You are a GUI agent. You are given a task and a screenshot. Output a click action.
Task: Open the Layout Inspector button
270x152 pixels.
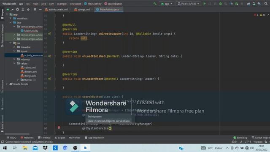tap(261, 138)
